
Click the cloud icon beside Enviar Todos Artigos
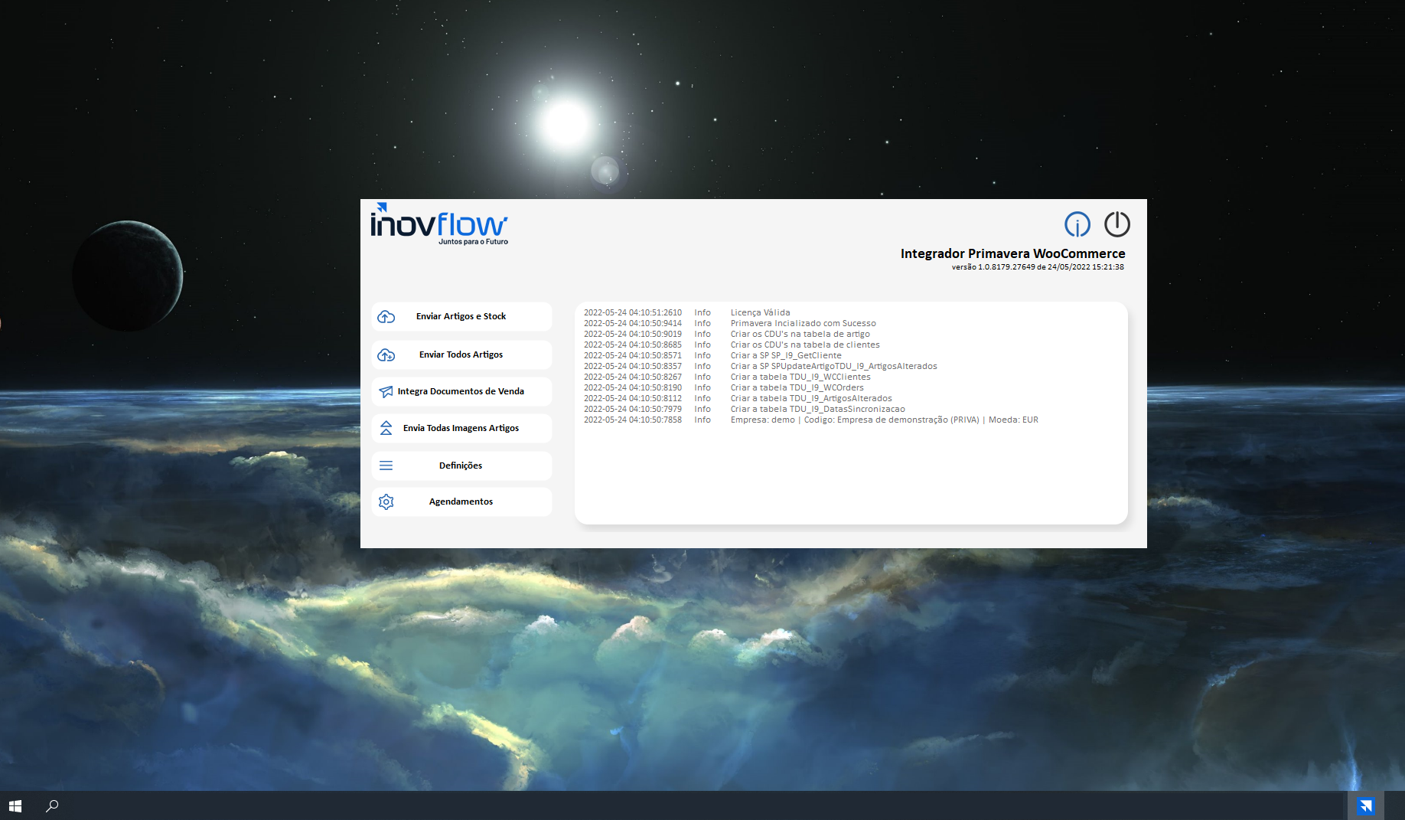pyautogui.click(x=386, y=354)
